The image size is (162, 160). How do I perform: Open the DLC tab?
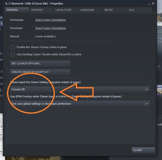pos(139,10)
